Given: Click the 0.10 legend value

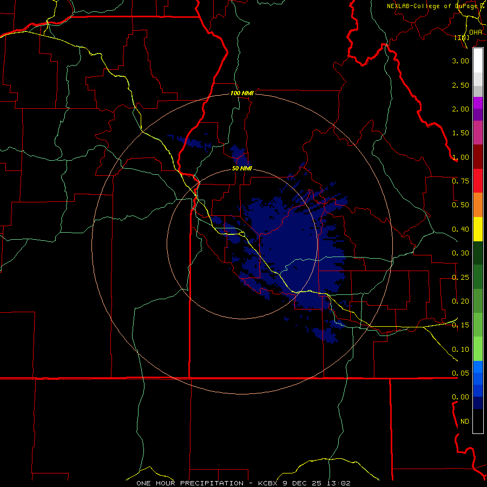Looking at the screenshot, I should [x=460, y=350].
